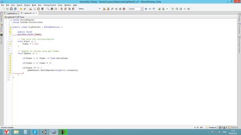
Task: Open the Document Outline side pad
Action: [239, 45]
